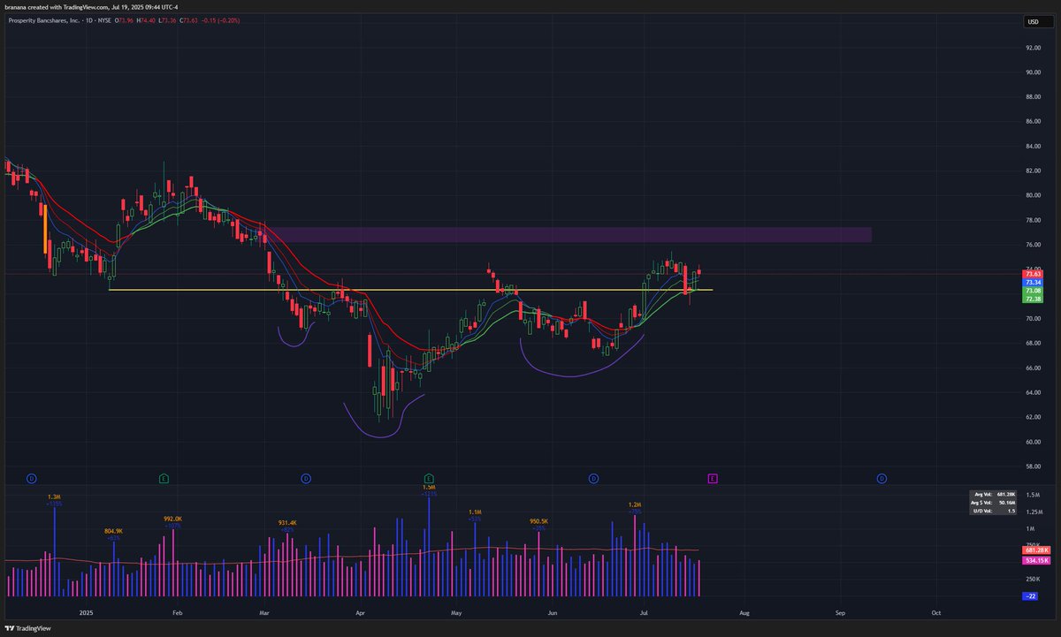
Task: Click the blue -22 volume scale label
Action: coord(1031,596)
